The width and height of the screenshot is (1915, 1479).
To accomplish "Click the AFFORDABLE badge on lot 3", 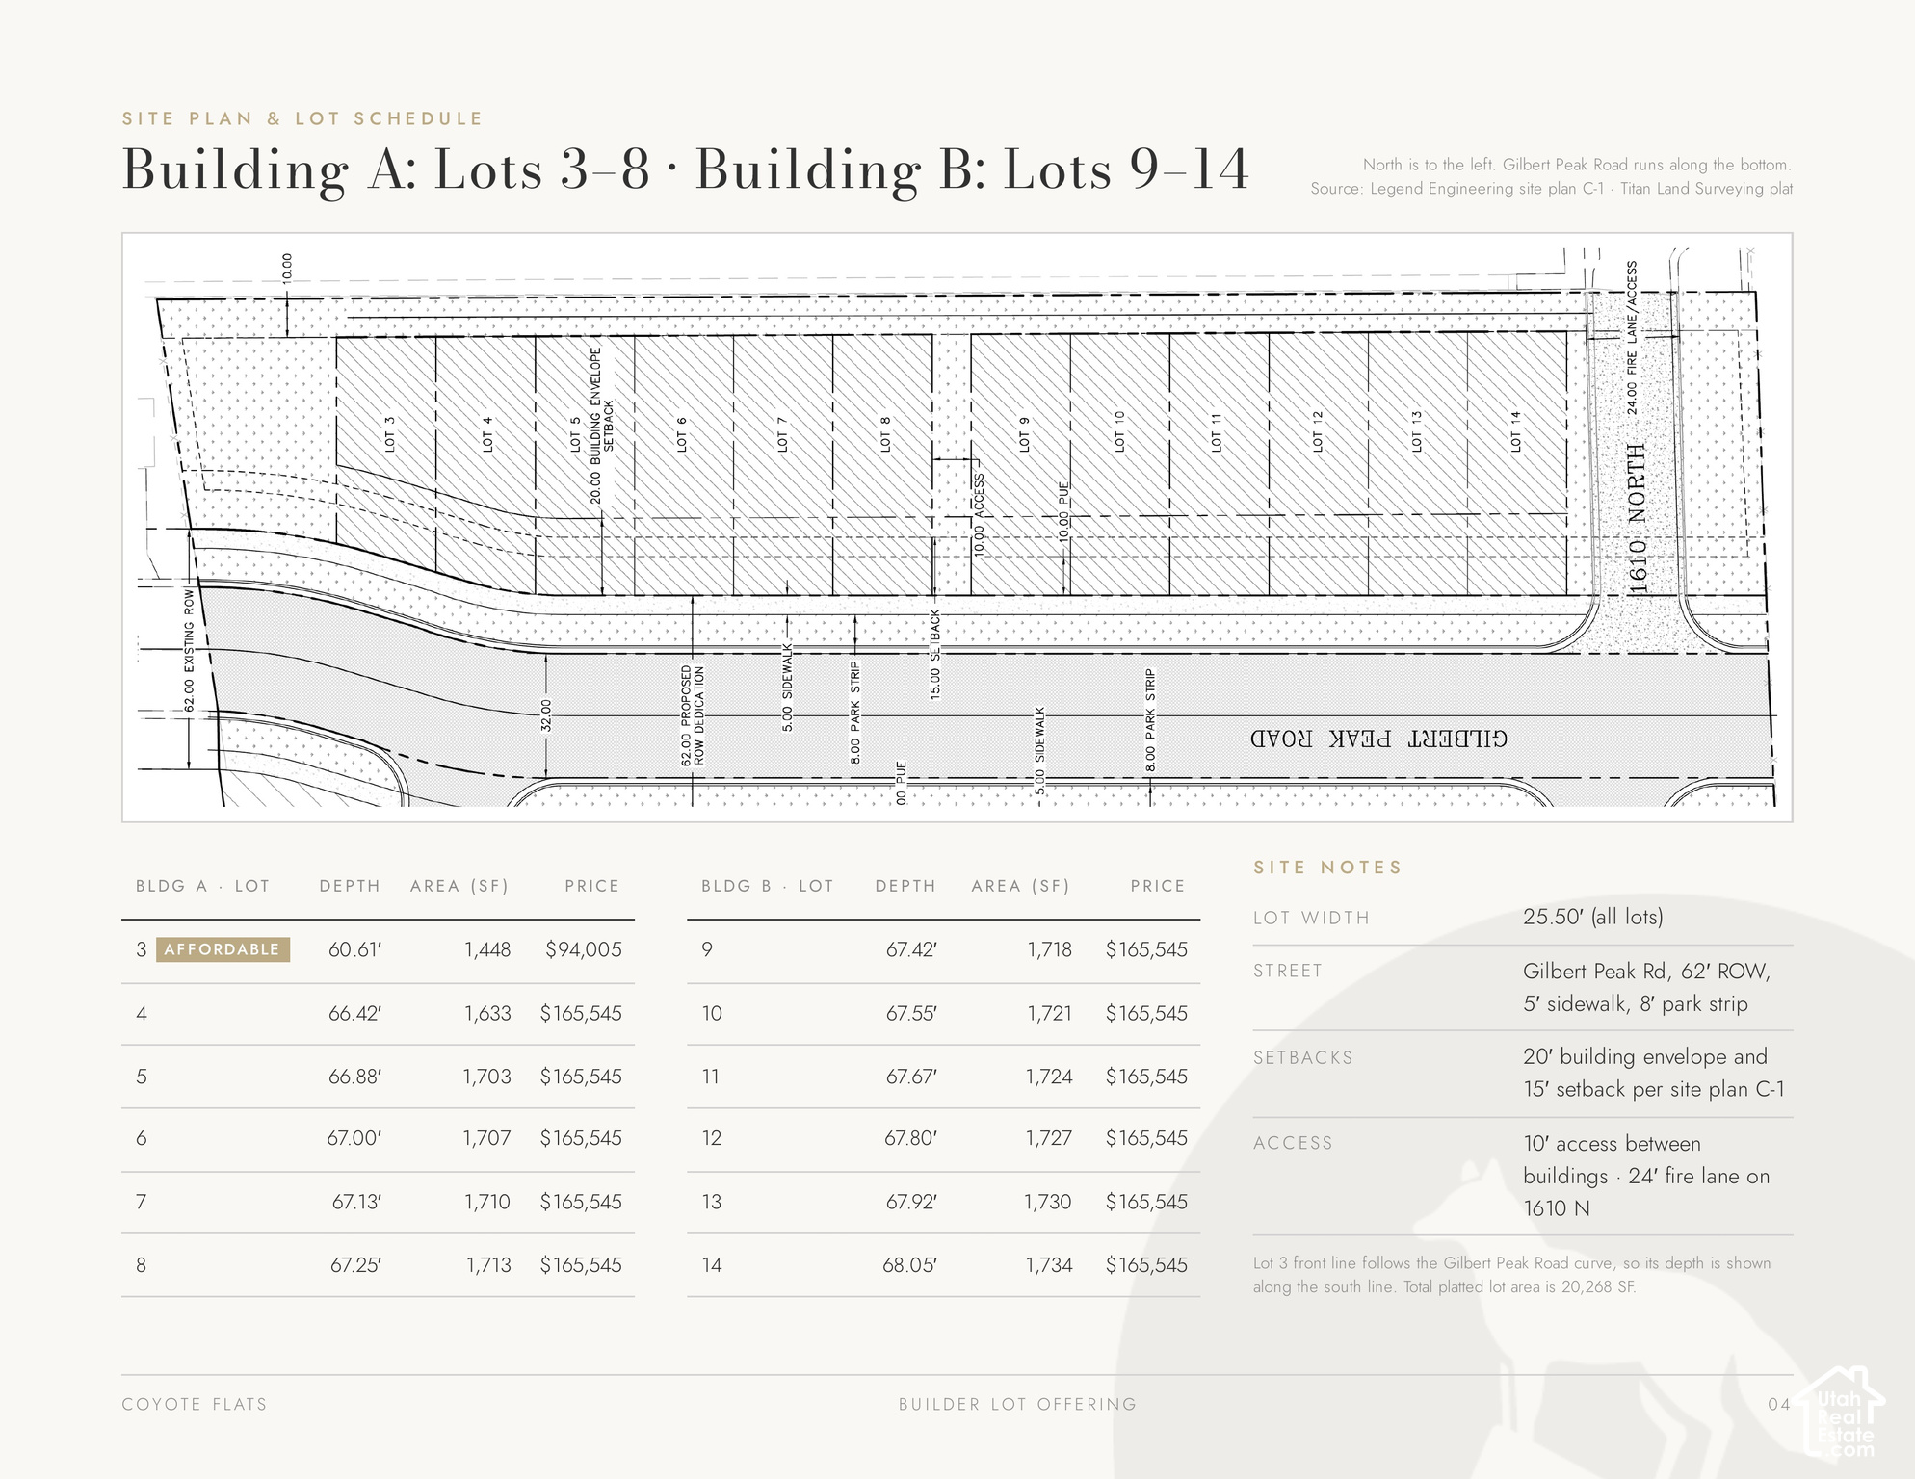I will pyautogui.click(x=223, y=949).
